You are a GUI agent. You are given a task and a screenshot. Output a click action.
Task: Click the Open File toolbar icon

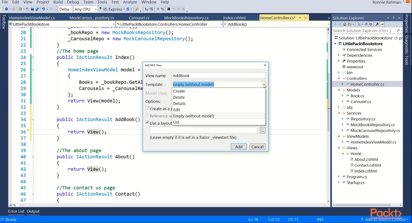point(27,9)
